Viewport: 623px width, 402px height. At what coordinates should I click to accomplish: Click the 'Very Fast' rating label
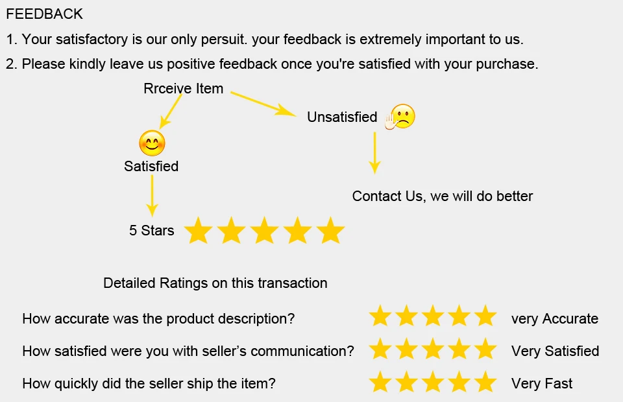[542, 384]
